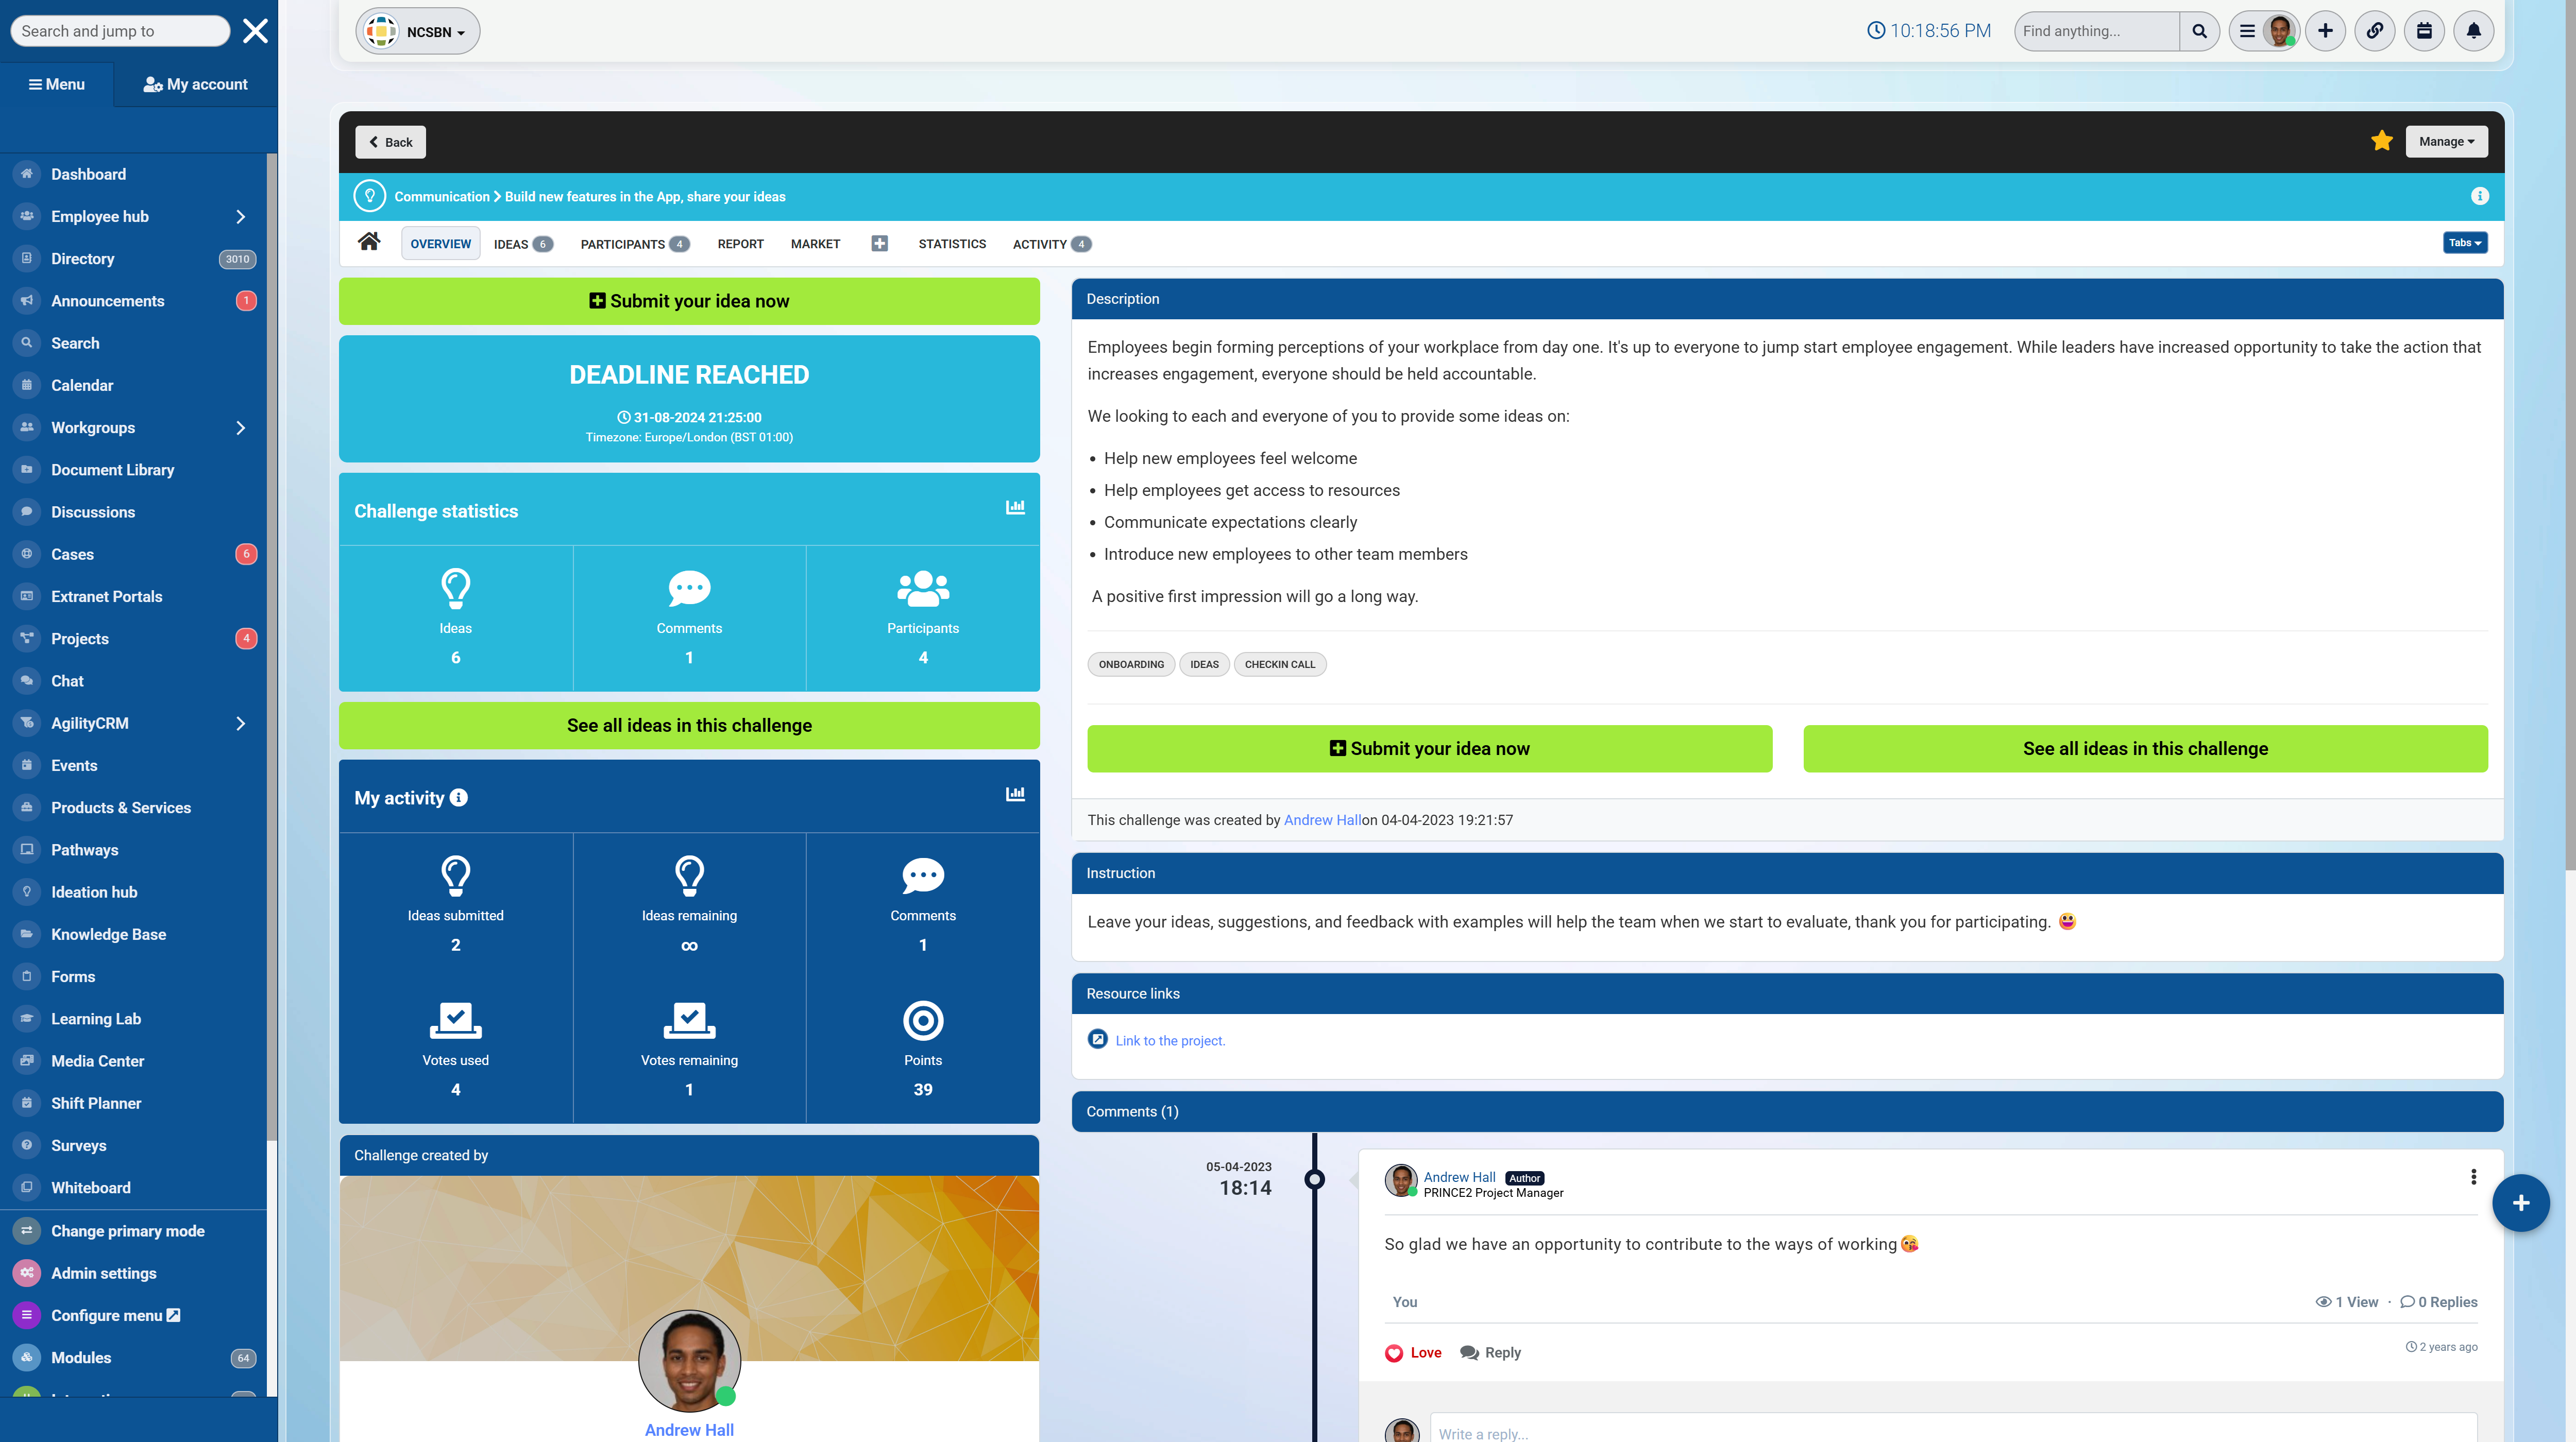Open the Statistics tab
Screen dimensions: 2576x1442
[x=951, y=244]
